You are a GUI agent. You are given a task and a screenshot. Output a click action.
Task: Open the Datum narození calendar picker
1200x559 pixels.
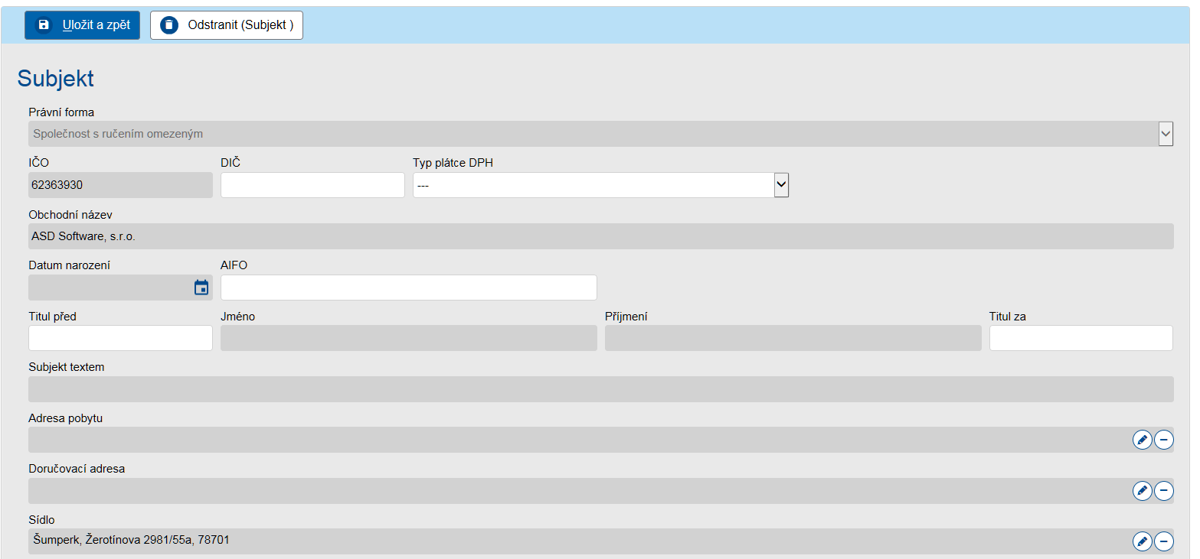(x=201, y=288)
